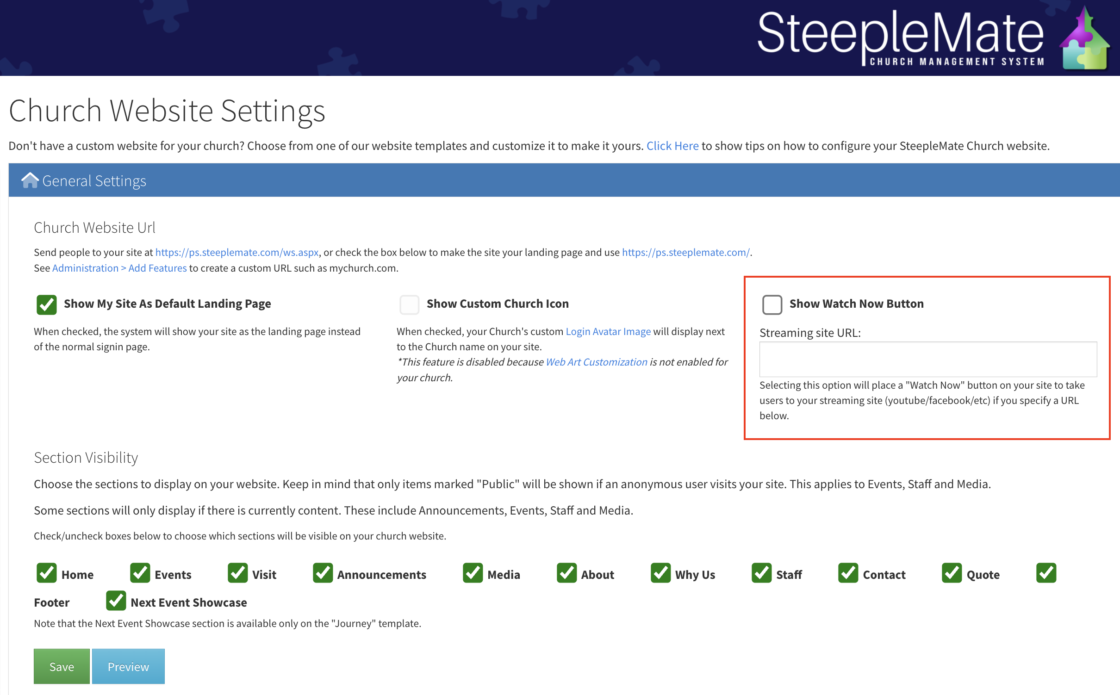Click the green Save button
This screenshot has height=695, width=1120.
point(62,666)
